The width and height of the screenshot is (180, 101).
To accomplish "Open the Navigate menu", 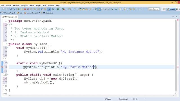I will (x=24, y=6).
